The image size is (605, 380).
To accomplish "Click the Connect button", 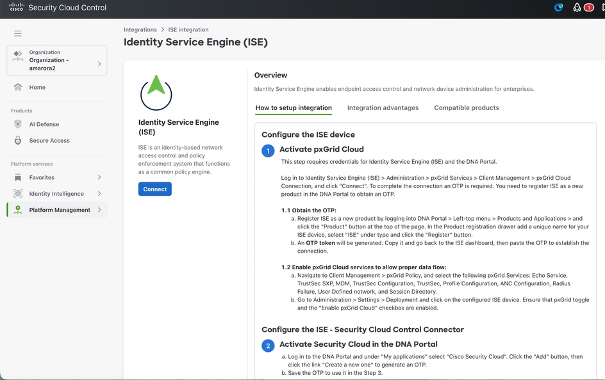I will pos(154,189).
